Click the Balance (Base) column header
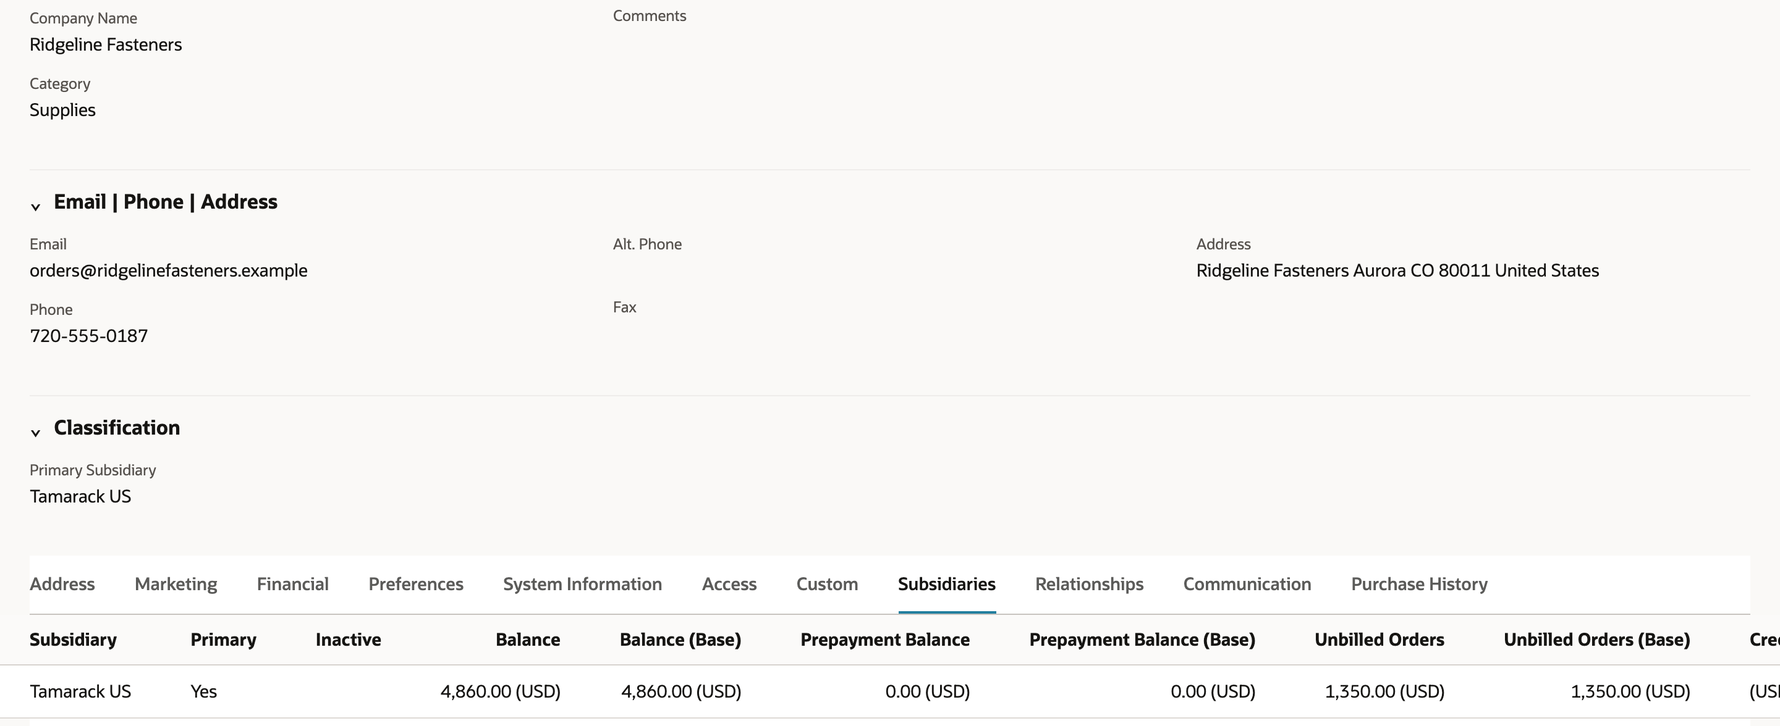1780x726 pixels. coord(680,640)
